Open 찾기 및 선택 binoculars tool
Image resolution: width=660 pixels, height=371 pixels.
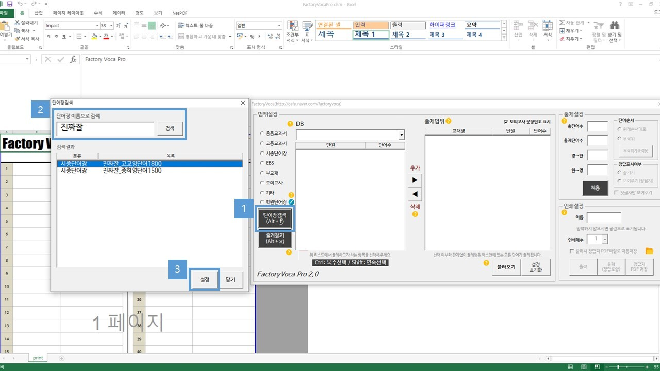click(615, 26)
